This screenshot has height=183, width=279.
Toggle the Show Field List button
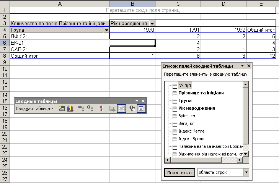click(x=141, y=108)
